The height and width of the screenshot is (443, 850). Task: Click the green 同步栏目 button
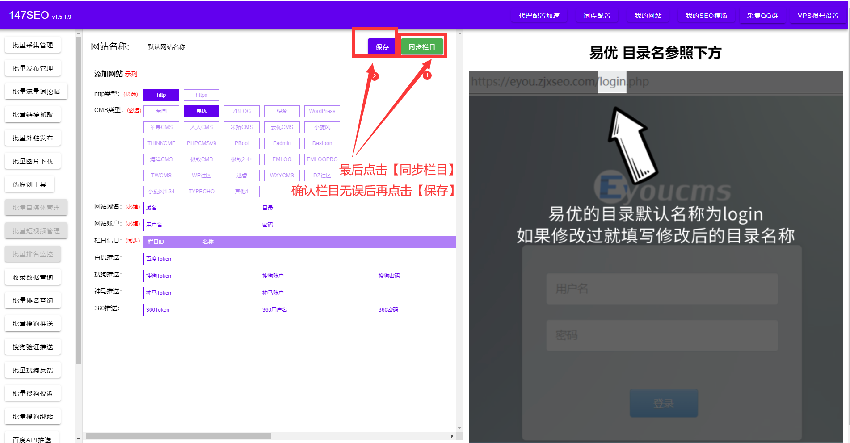click(x=422, y=47)
